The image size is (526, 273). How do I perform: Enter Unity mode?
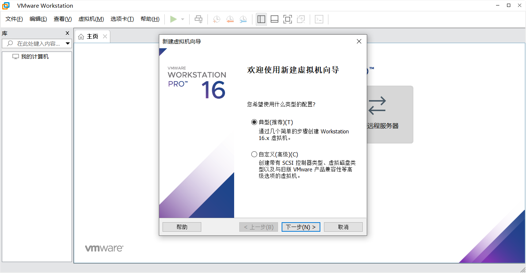click(301, 19)
